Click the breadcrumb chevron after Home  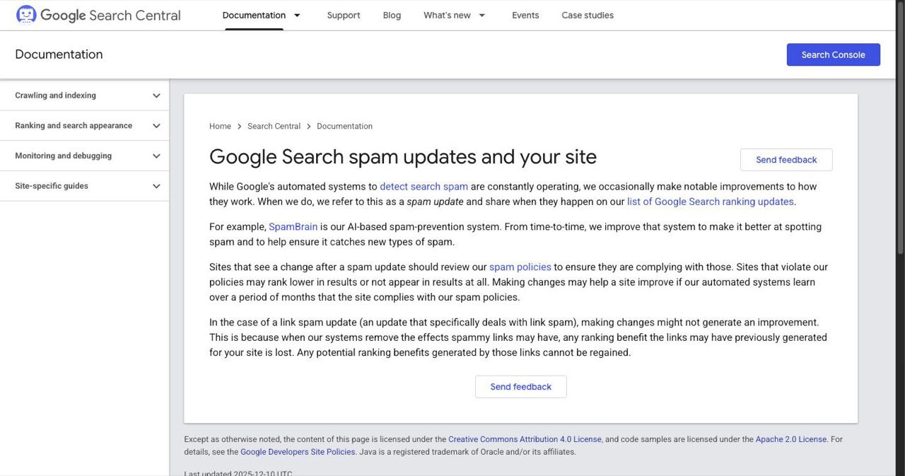pos(240,126)
